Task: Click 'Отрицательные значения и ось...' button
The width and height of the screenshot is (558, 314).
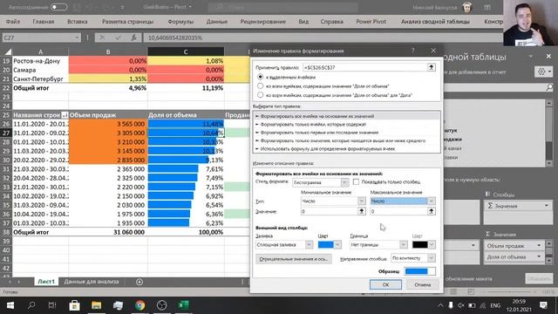Action: [x=293, y=259]
